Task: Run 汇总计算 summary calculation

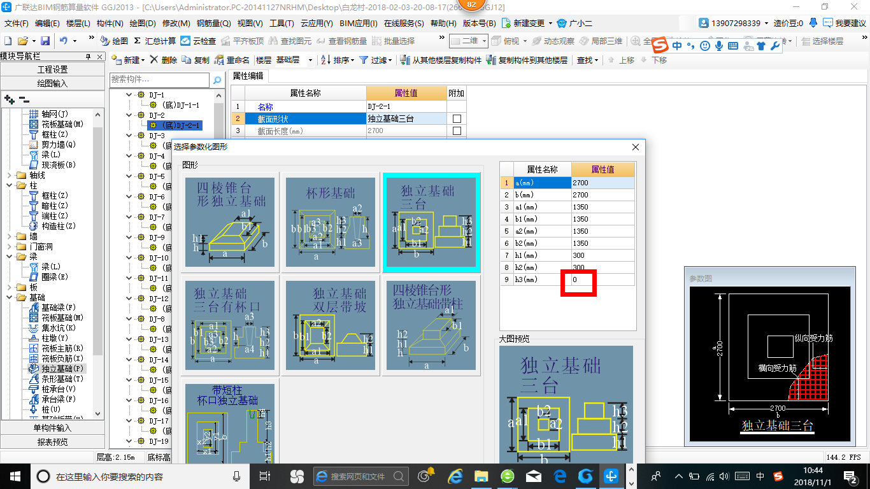Action: click(x=155, y=41)
